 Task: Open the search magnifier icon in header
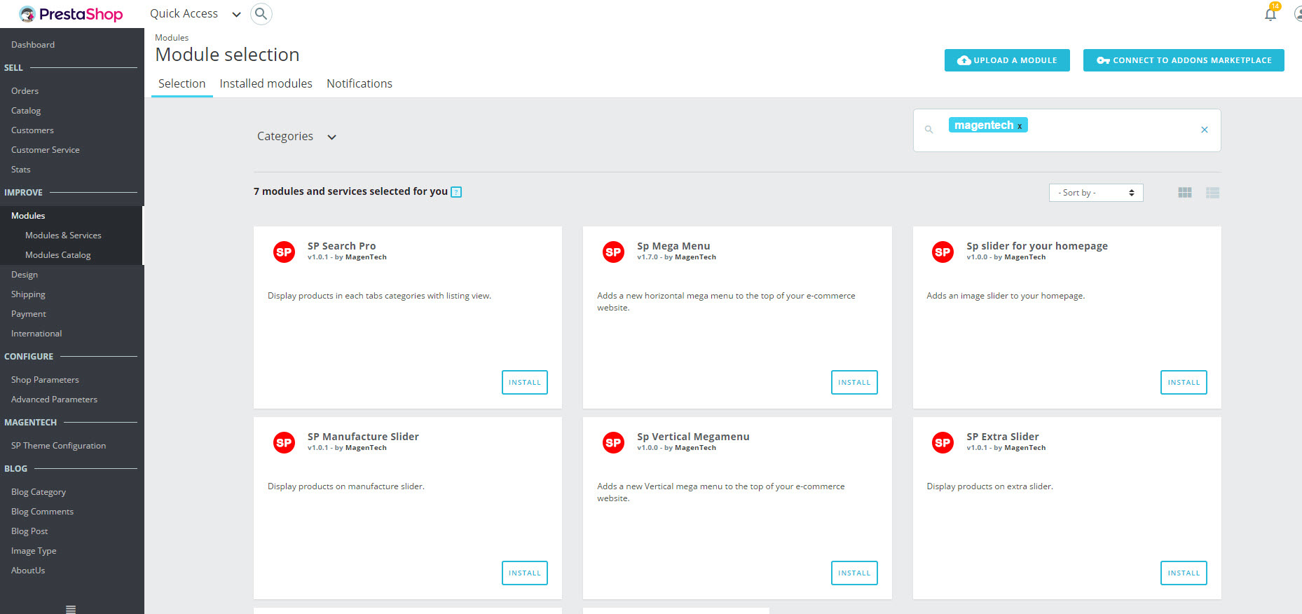coord(261,14)
